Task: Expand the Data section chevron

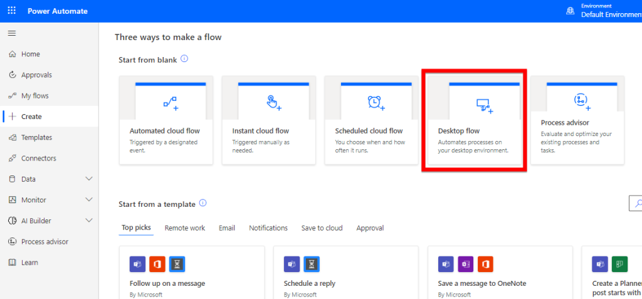Action: [89, 179]
